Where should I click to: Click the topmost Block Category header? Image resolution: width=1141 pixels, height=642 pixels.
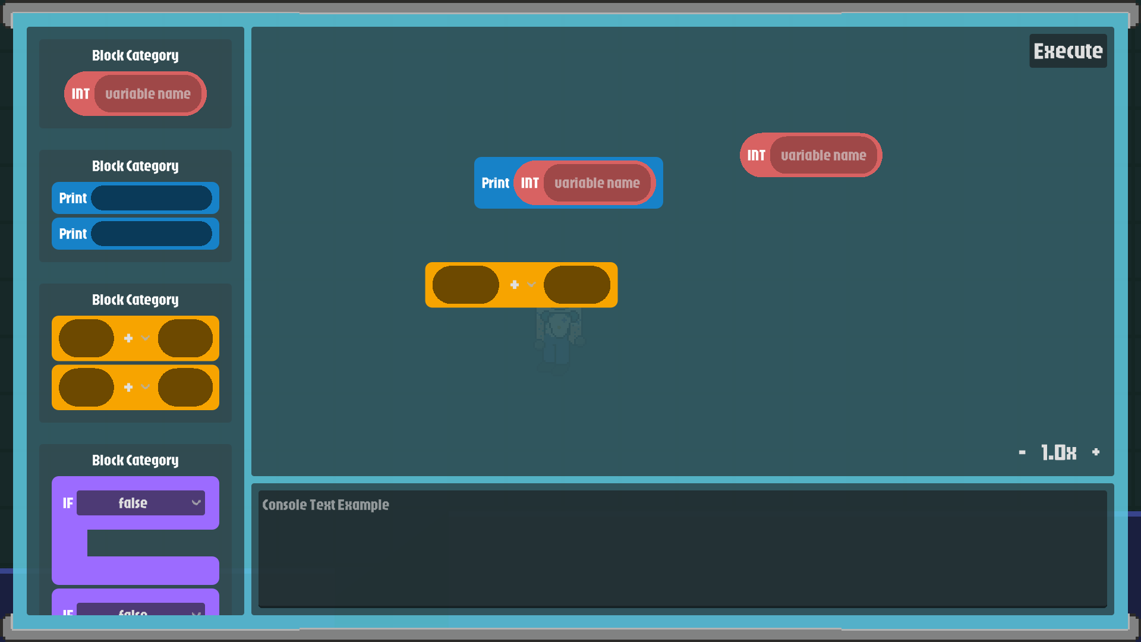(x=135, y=55)
